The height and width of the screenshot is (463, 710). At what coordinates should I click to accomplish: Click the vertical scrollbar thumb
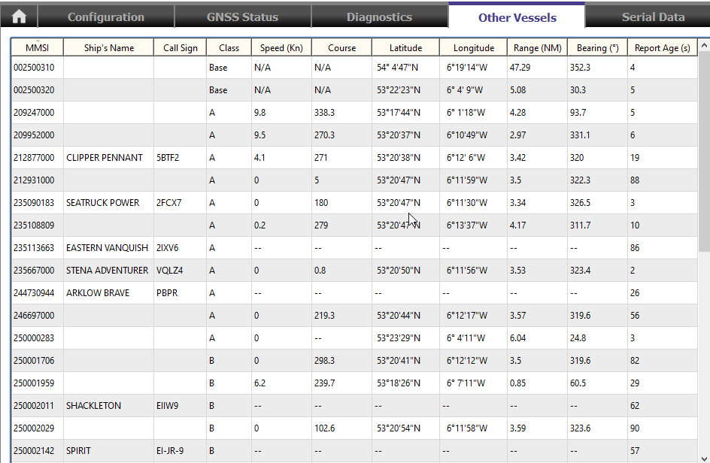(x=704, y=152)
